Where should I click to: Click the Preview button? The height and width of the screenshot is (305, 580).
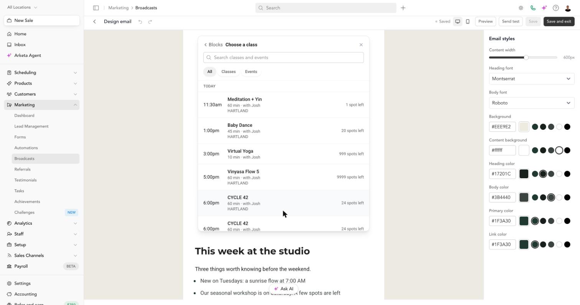click(485, 22)
